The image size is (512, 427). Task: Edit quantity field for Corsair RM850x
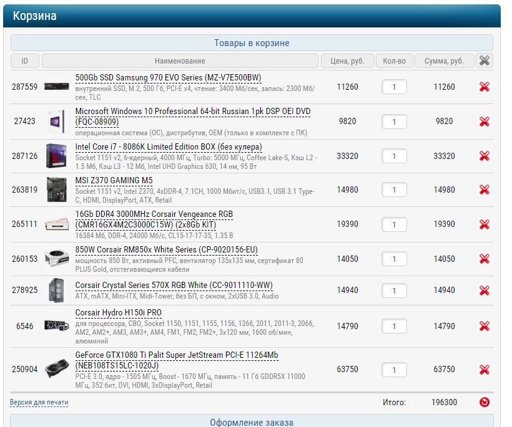click(x=394, y=259)
